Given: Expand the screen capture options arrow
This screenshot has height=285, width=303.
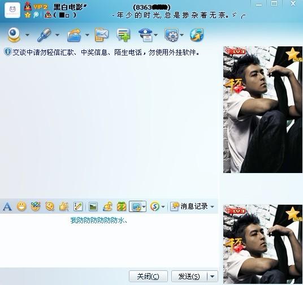Looking at the screenshot, I should point(144,207).
